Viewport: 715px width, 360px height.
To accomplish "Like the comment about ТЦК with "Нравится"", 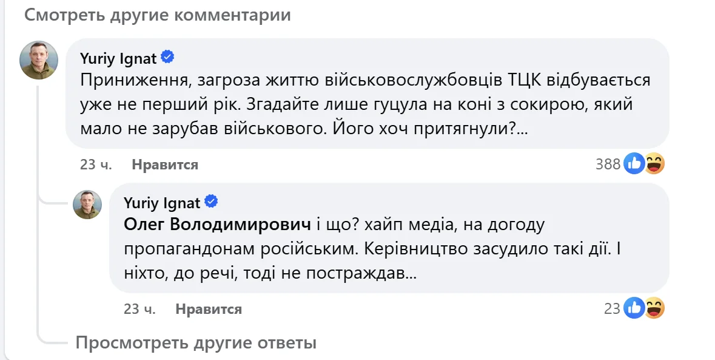I will coord(165,165).
